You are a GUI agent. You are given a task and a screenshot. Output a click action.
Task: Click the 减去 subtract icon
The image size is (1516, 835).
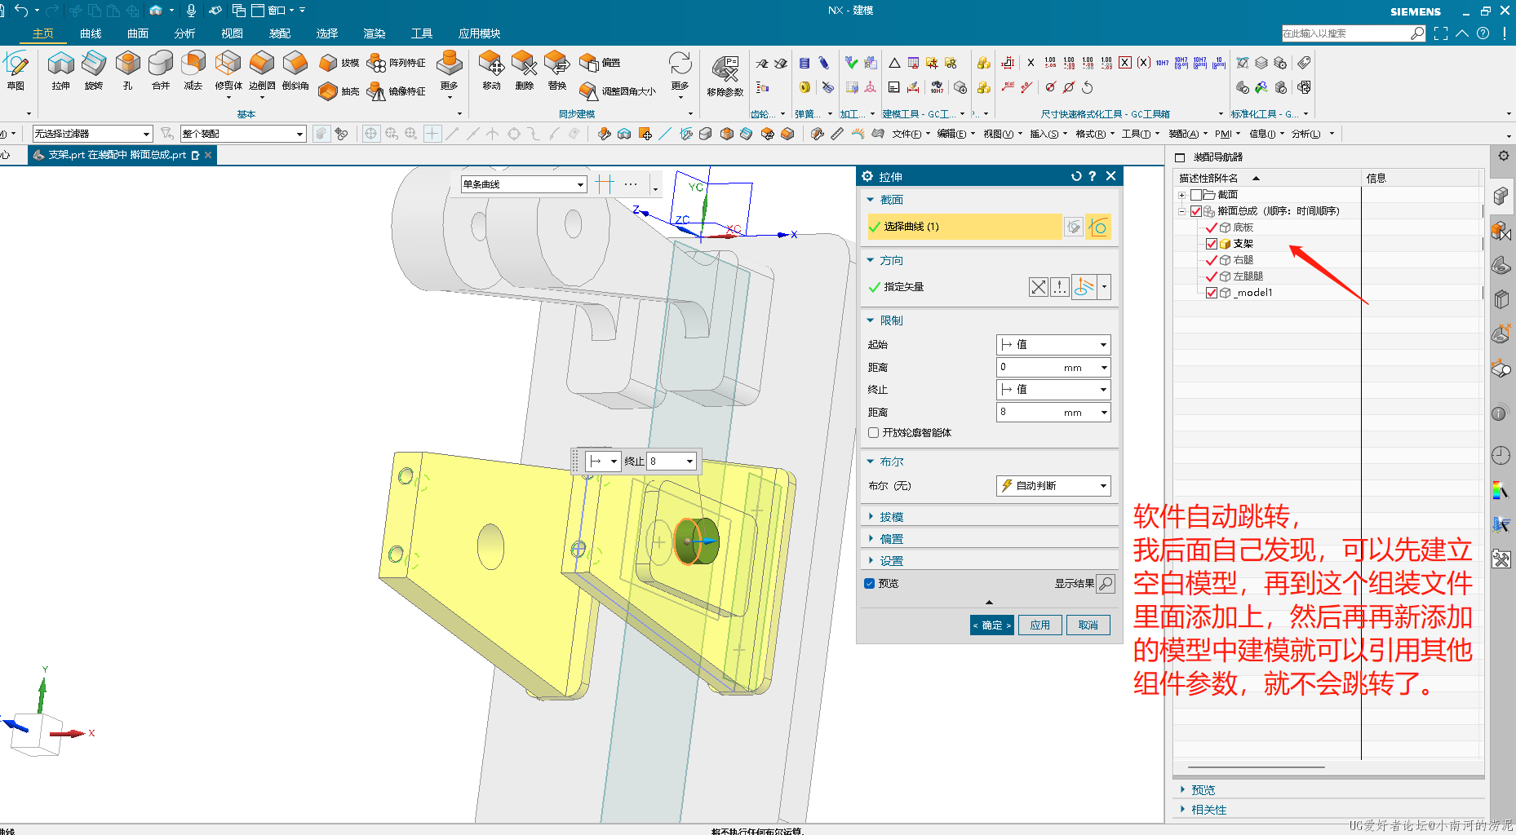(x=193, y=70)
